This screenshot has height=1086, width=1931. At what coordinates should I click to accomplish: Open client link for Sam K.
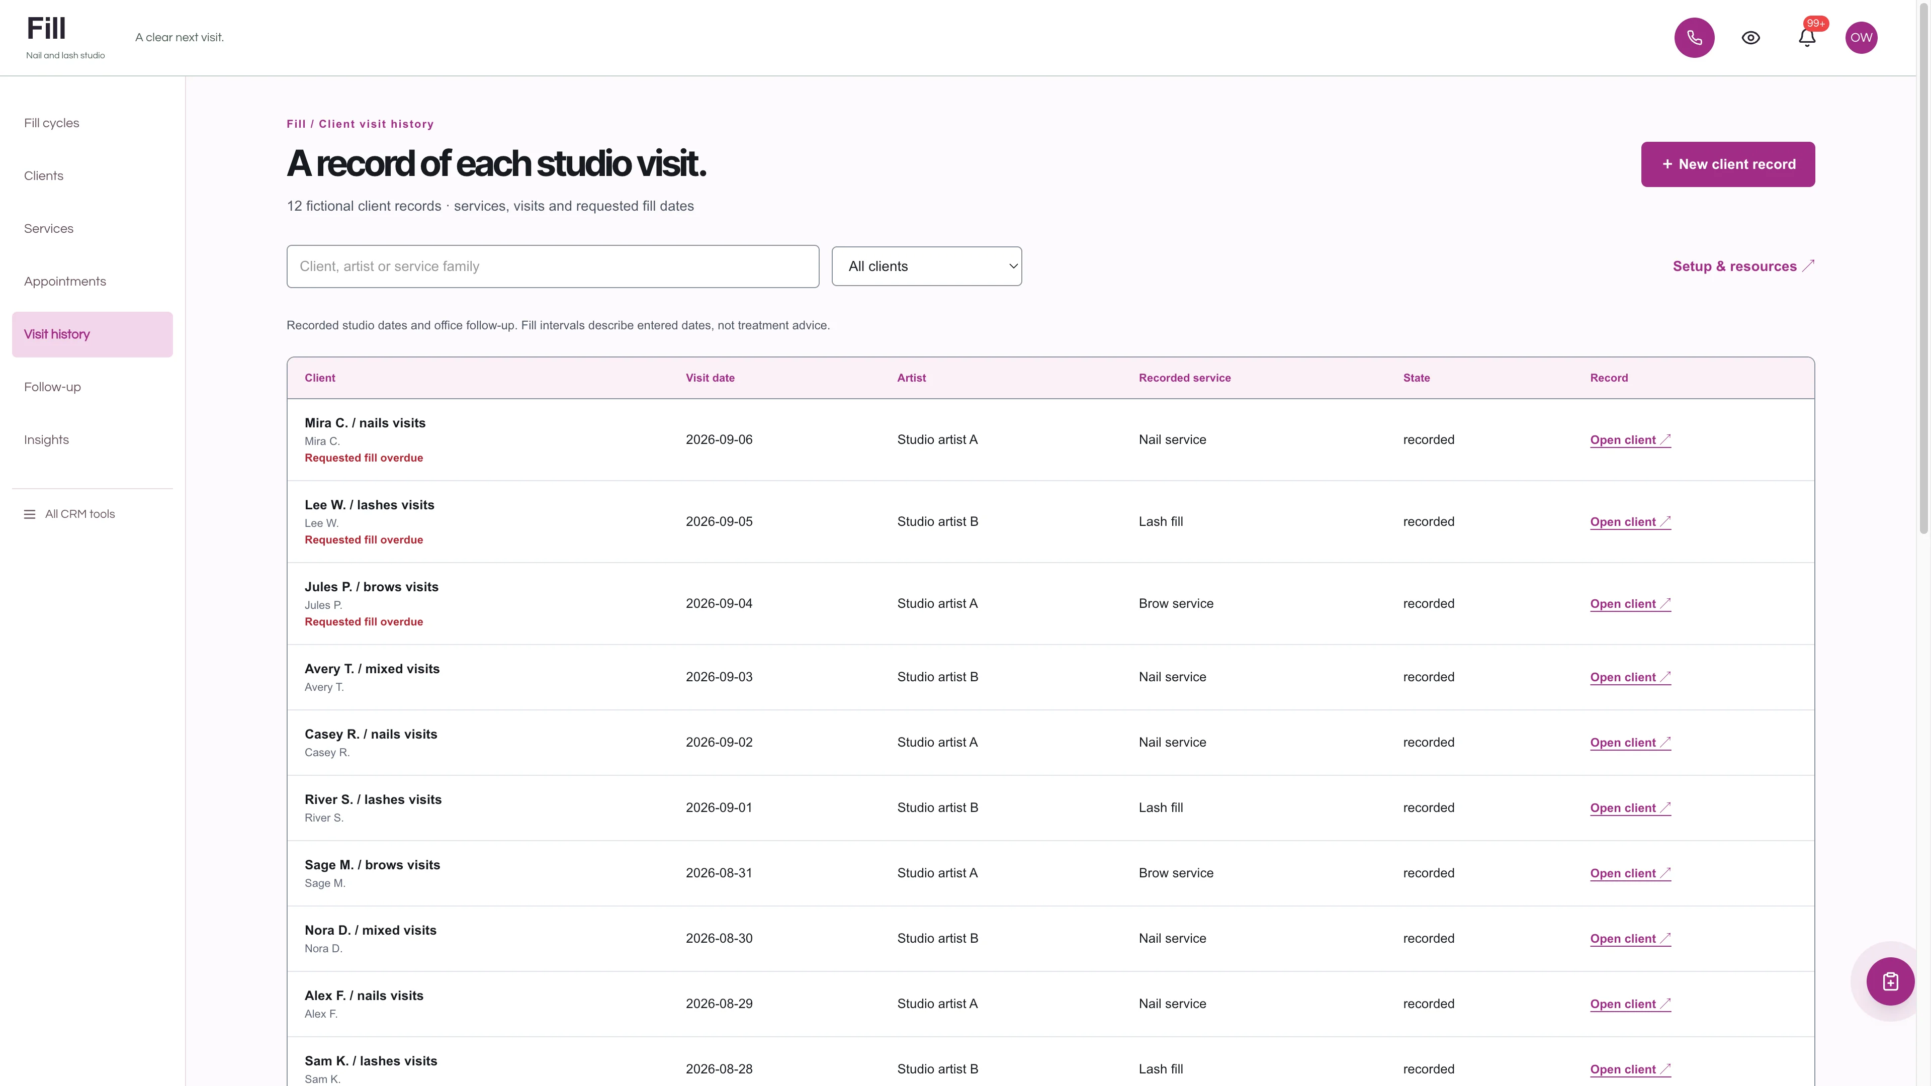tap(1630, 1069)
